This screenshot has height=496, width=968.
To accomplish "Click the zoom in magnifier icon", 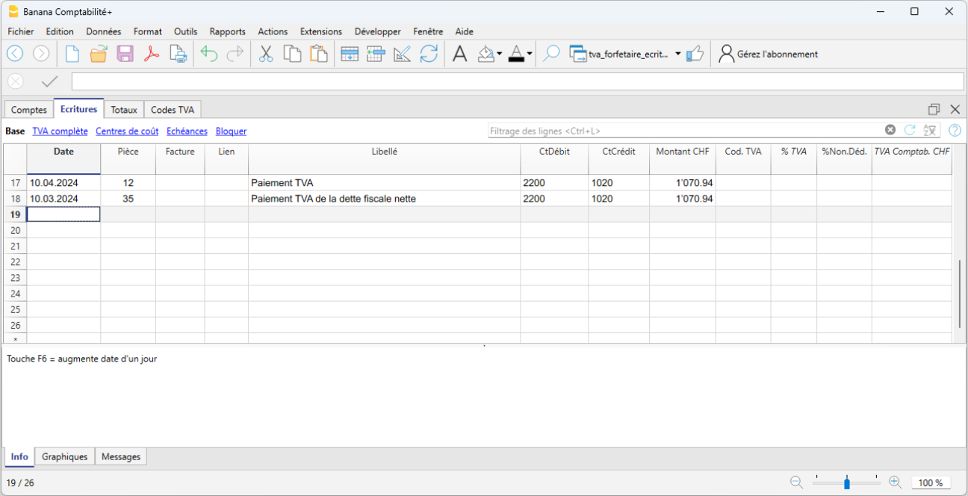I will click(896, 483).
